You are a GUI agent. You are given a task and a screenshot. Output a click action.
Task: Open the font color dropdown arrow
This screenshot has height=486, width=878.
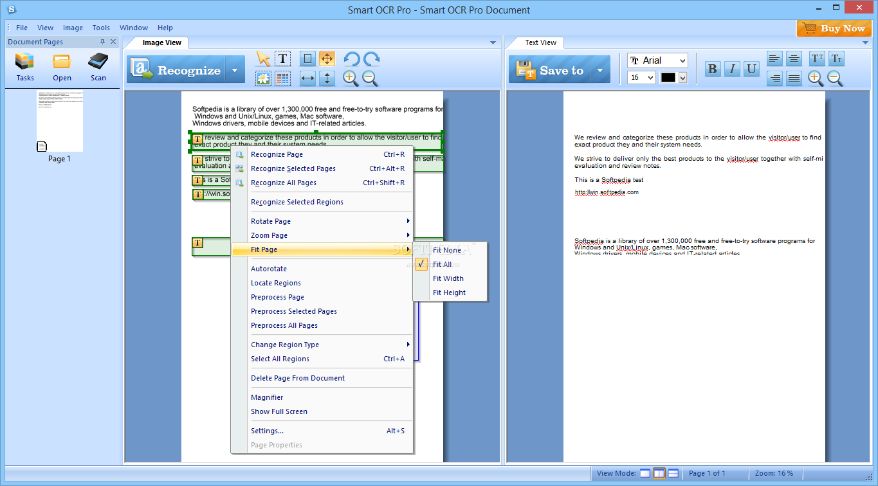[x=682, y=78]
